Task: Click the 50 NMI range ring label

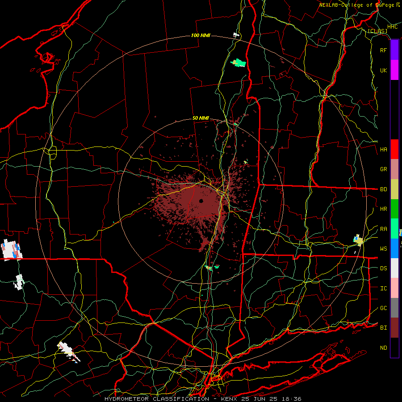Action: (x=201, y=118)
